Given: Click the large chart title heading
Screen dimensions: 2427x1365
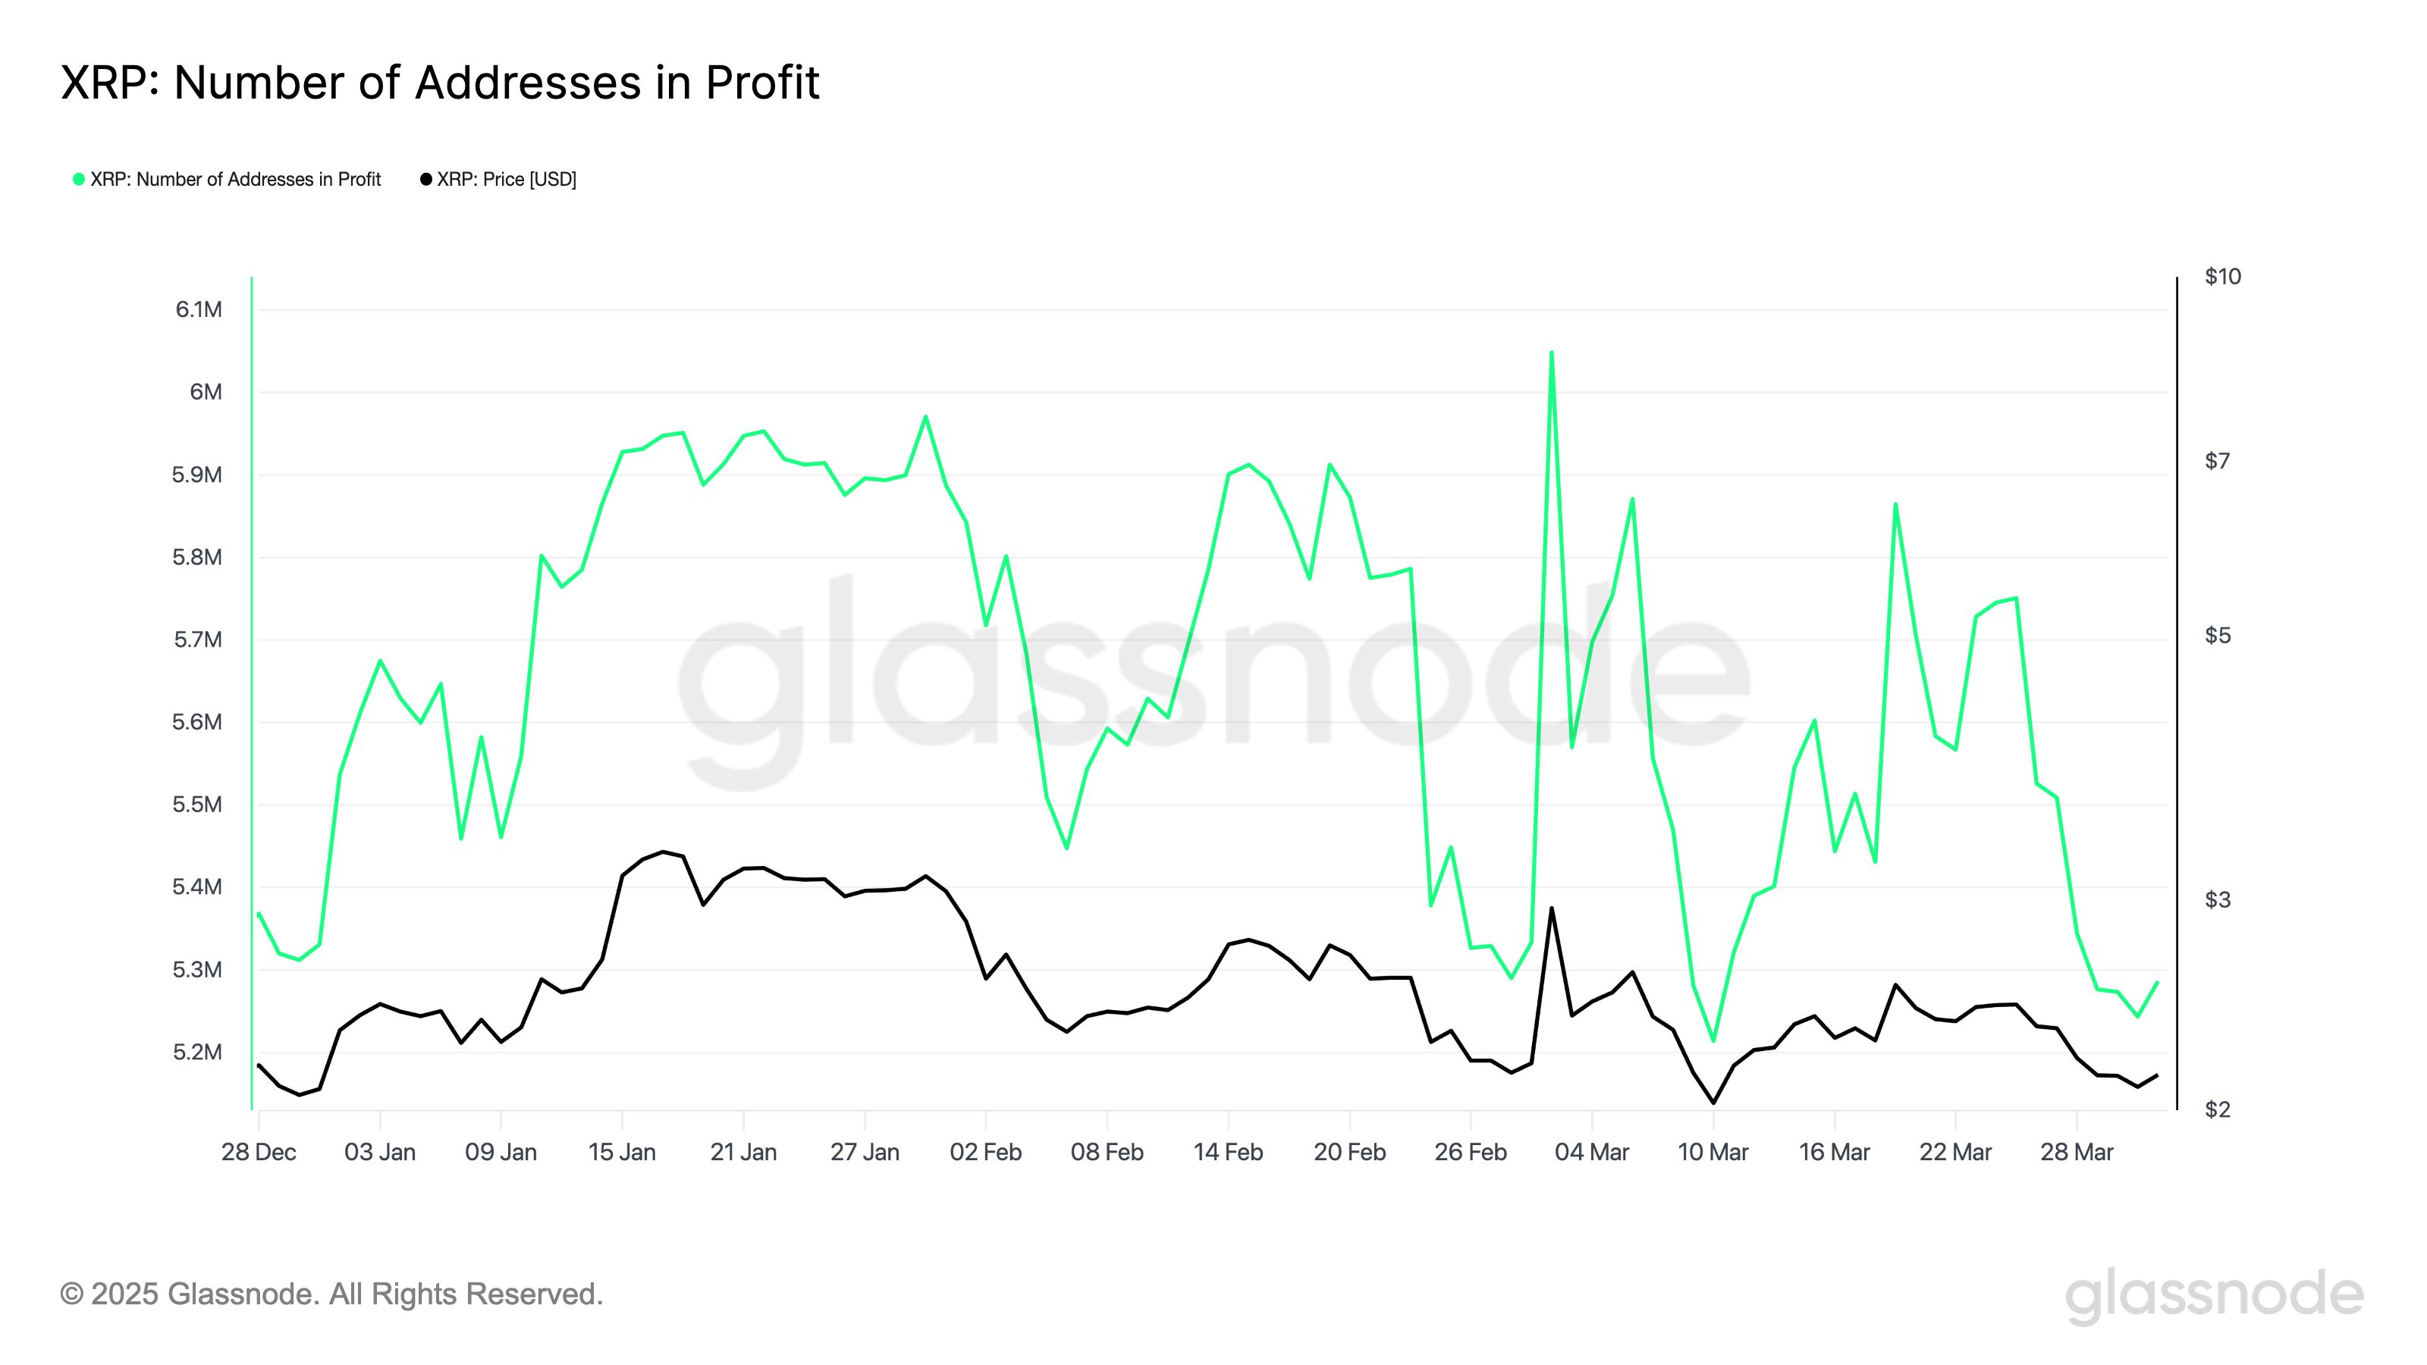Looking at the screenshot, I should tap(440, 83).
